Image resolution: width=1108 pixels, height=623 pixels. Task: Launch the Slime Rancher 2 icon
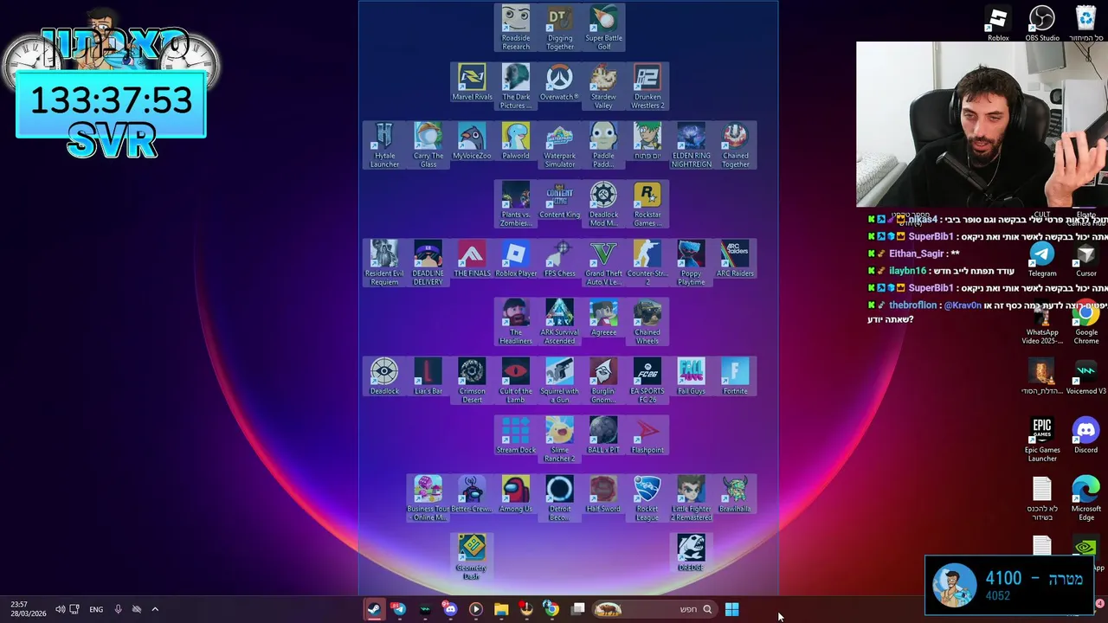560,440
